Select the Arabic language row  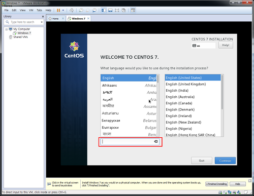click(x=129, y=99)
